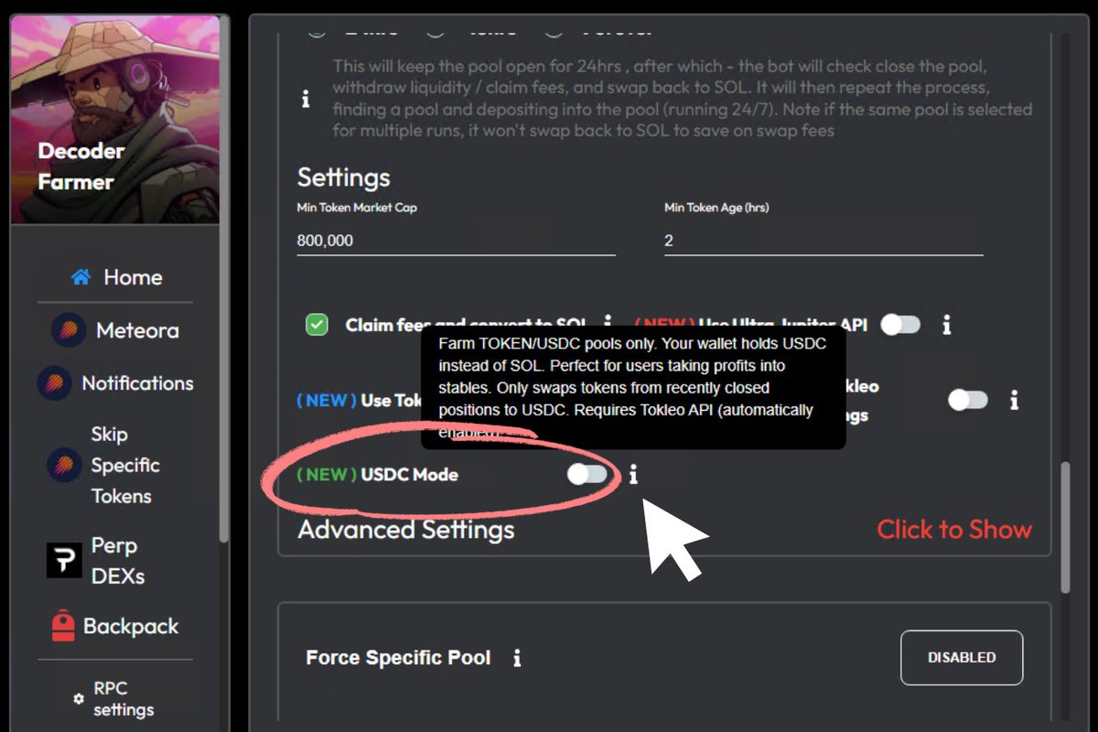
Task: Click the Advanced Settings heading
Action: (x=406, y=530)
